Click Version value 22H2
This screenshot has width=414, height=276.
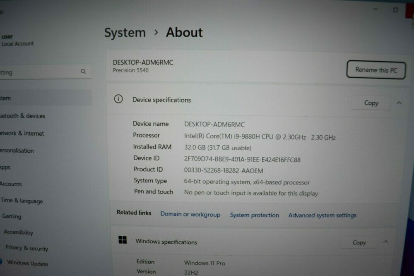pos(191,272)
